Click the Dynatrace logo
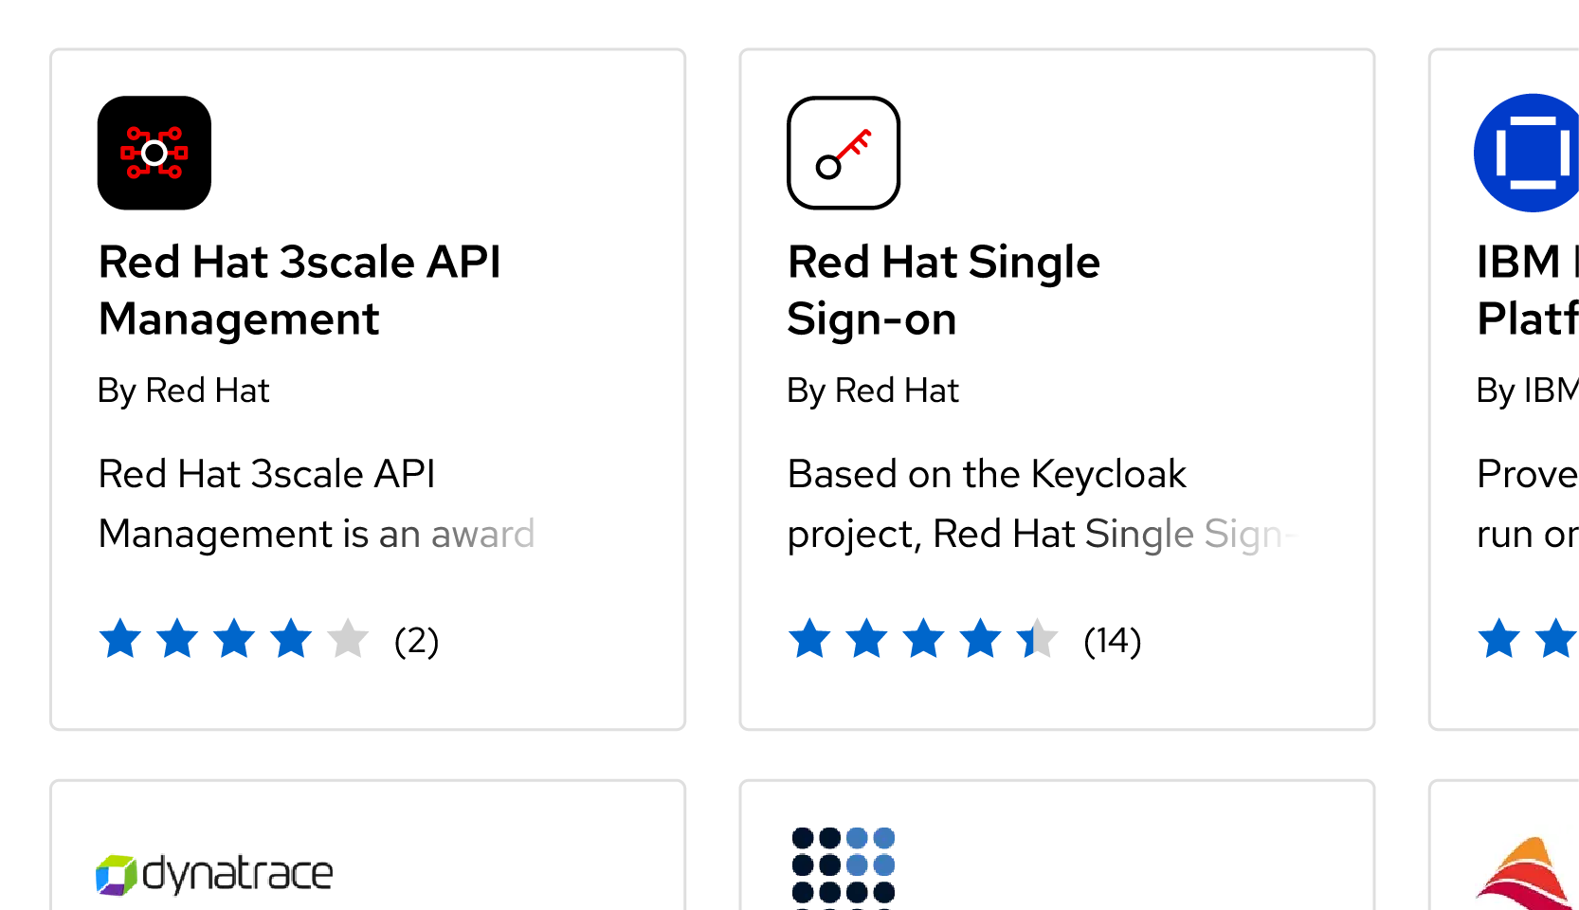 click(x=215, y=874)
